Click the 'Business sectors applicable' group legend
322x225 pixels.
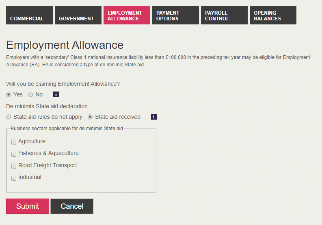pos(67,129)
